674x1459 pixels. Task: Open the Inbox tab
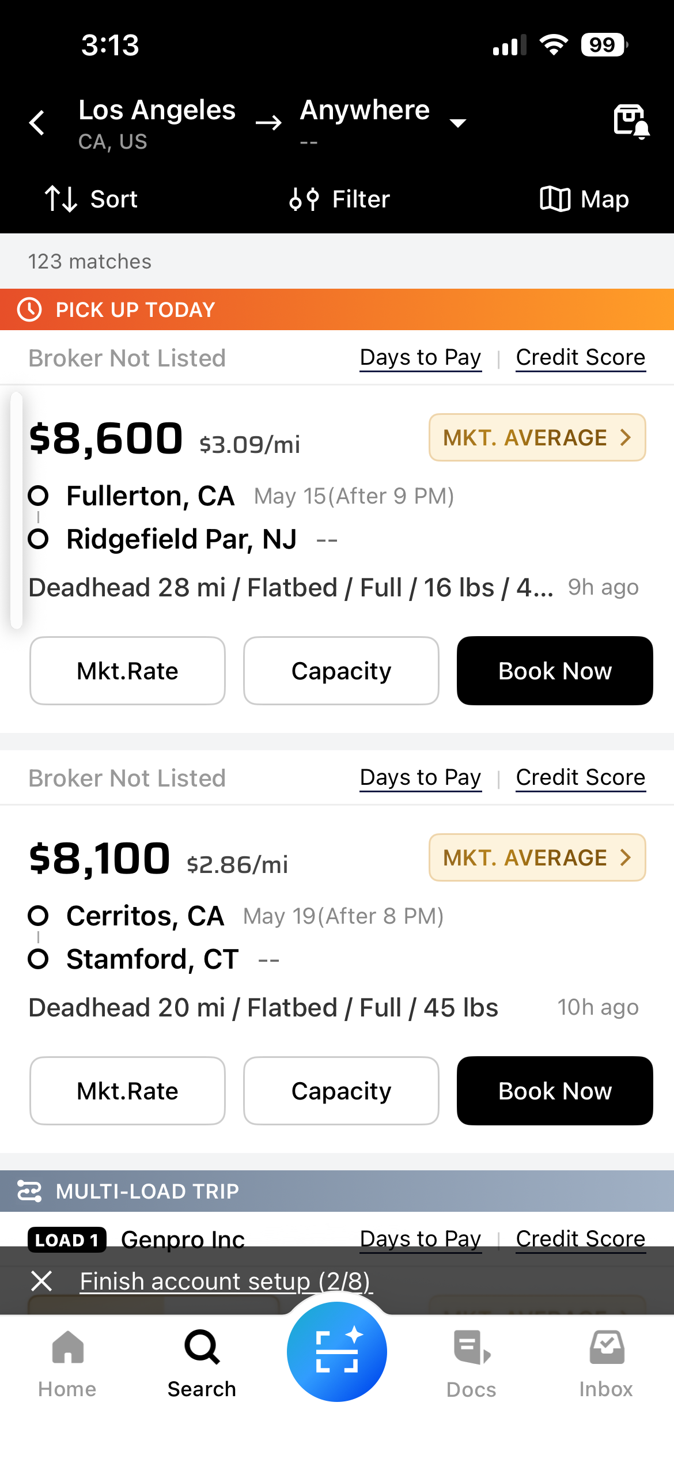pos(606,1364)
